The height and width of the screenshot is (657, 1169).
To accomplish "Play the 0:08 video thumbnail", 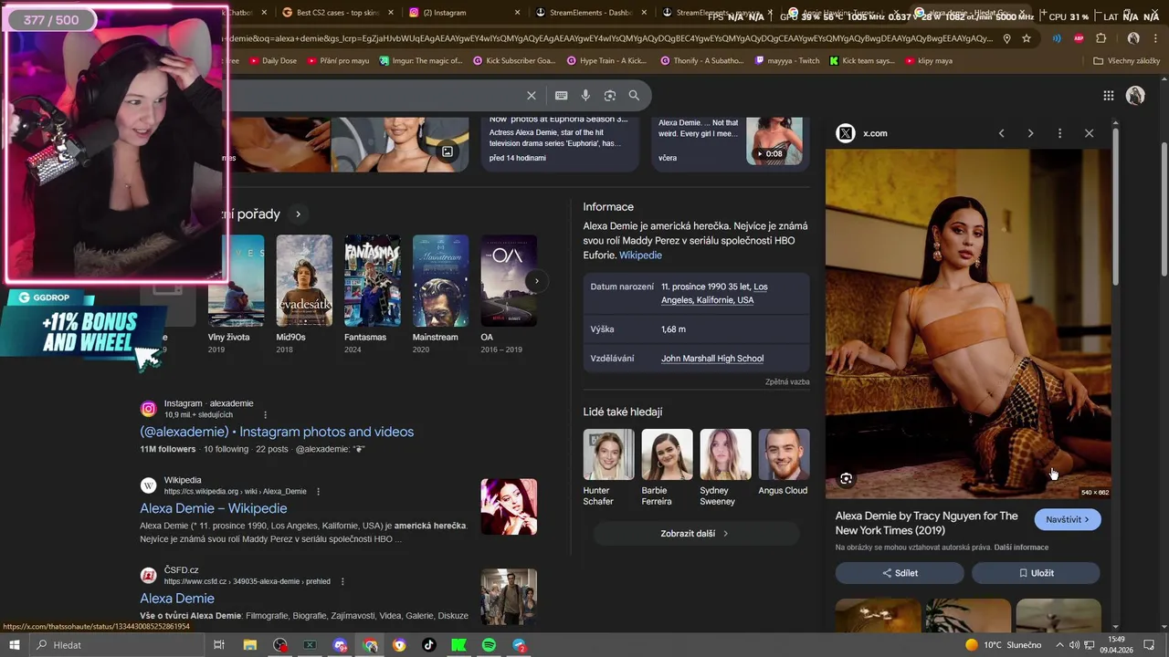I will tap(774, 141).
